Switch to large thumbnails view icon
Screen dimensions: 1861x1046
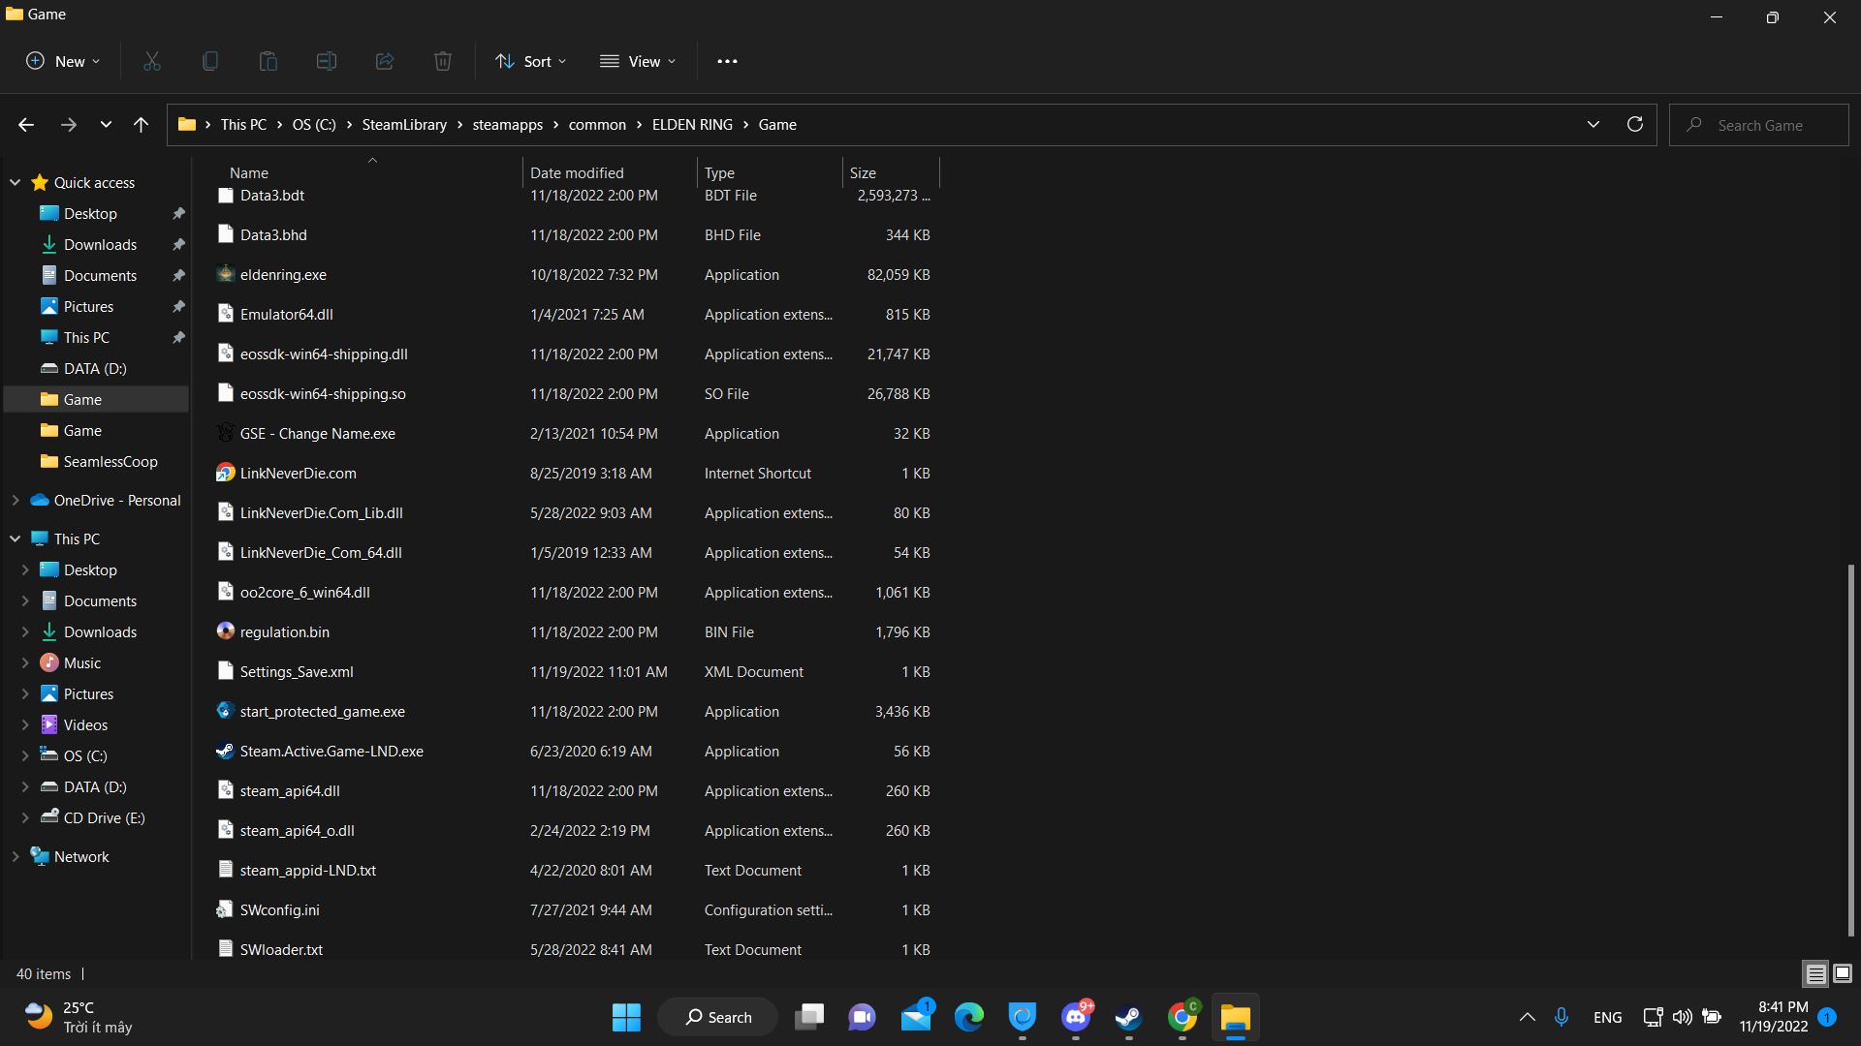(x=1843, y=973)
